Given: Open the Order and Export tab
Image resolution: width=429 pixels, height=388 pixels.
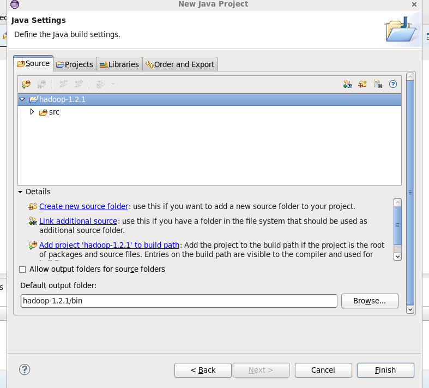Looking at the screenshot, I should 180,64.
